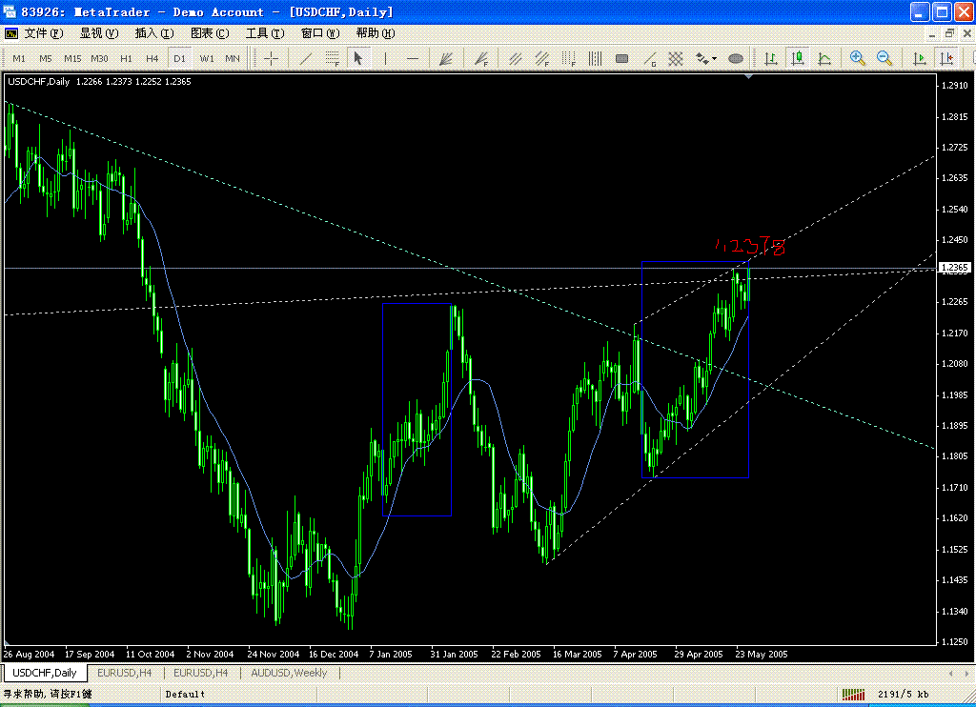This screenshot has height=707, width=976.
Task: Switch timeframe to H4
Action: coord(152,58)
